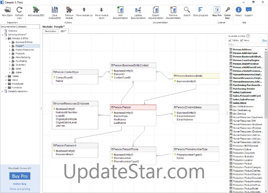Select the Person.vAdditionalCont... view entity

click(246, 67)
